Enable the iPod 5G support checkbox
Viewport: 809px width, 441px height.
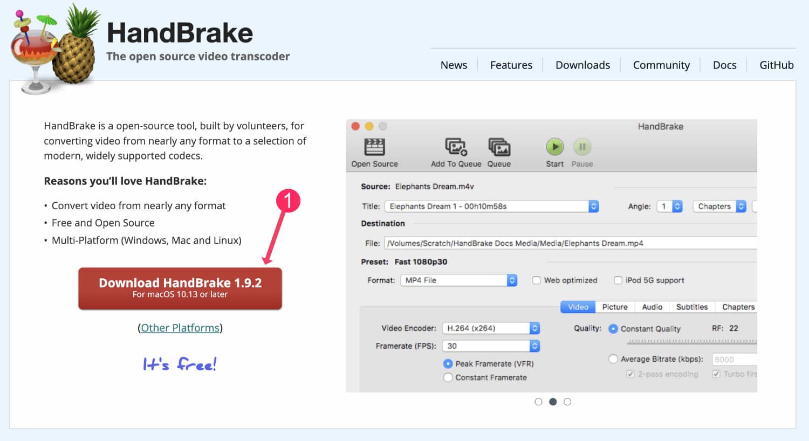618,280
